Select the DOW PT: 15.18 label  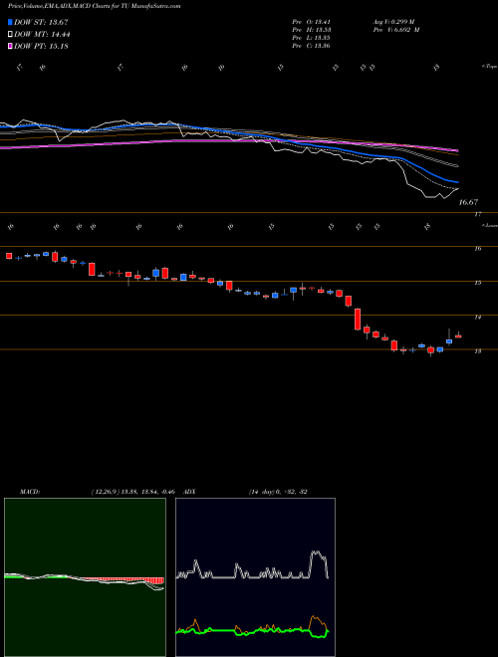pyautogui.click(x=41, y=46)
